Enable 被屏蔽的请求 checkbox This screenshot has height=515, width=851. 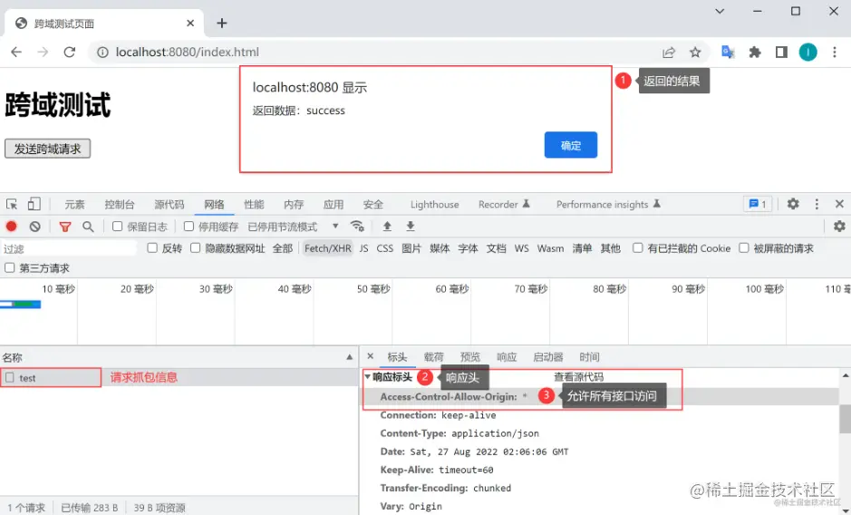(744, 248)
